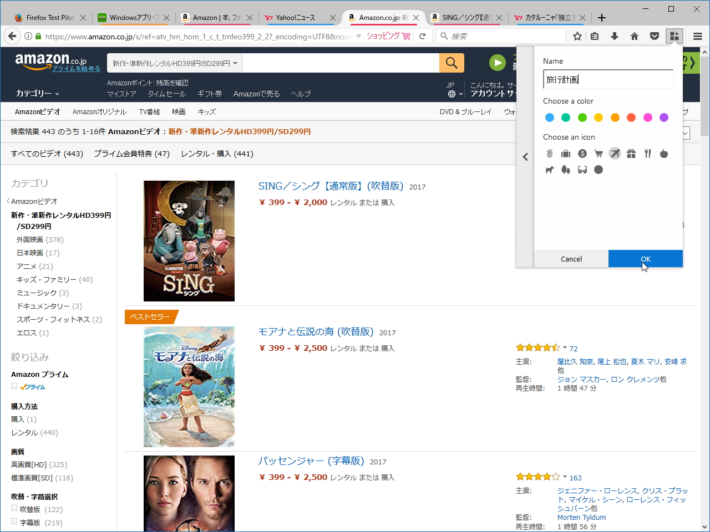The image size is (710, 532).
Task: Pick the dollar sign container icon
Action: (x=582, y=154)
